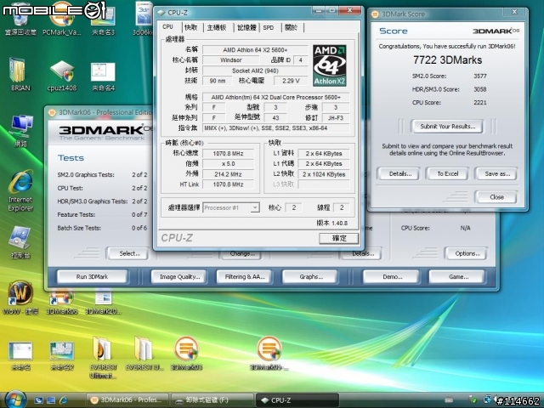The height and width of the screenshot is (408, 544).
Task: Click the Show Desktop quick launch icon
Action: 38,400
